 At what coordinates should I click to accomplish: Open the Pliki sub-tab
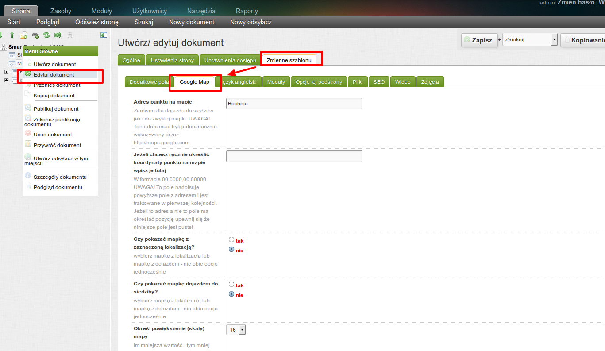(358, 82)
